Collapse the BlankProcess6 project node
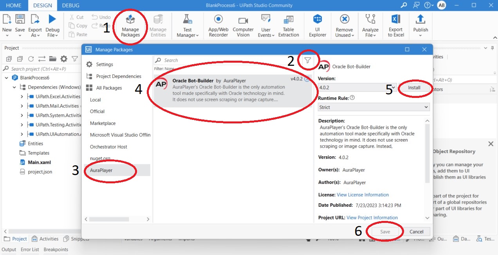The image size is (498, 255). pos(7,78)
